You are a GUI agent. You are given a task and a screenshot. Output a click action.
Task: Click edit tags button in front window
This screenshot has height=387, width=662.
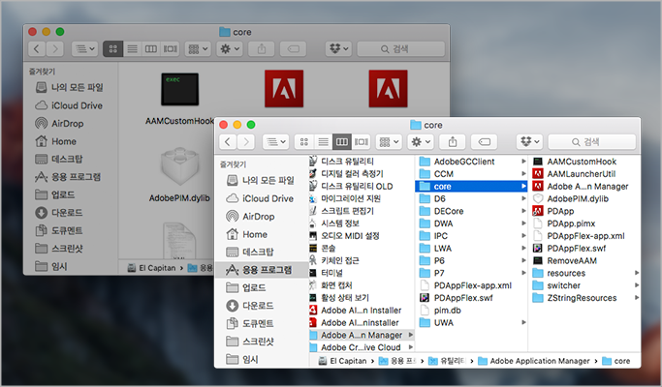pyautogui.click(x=484, y=142)
